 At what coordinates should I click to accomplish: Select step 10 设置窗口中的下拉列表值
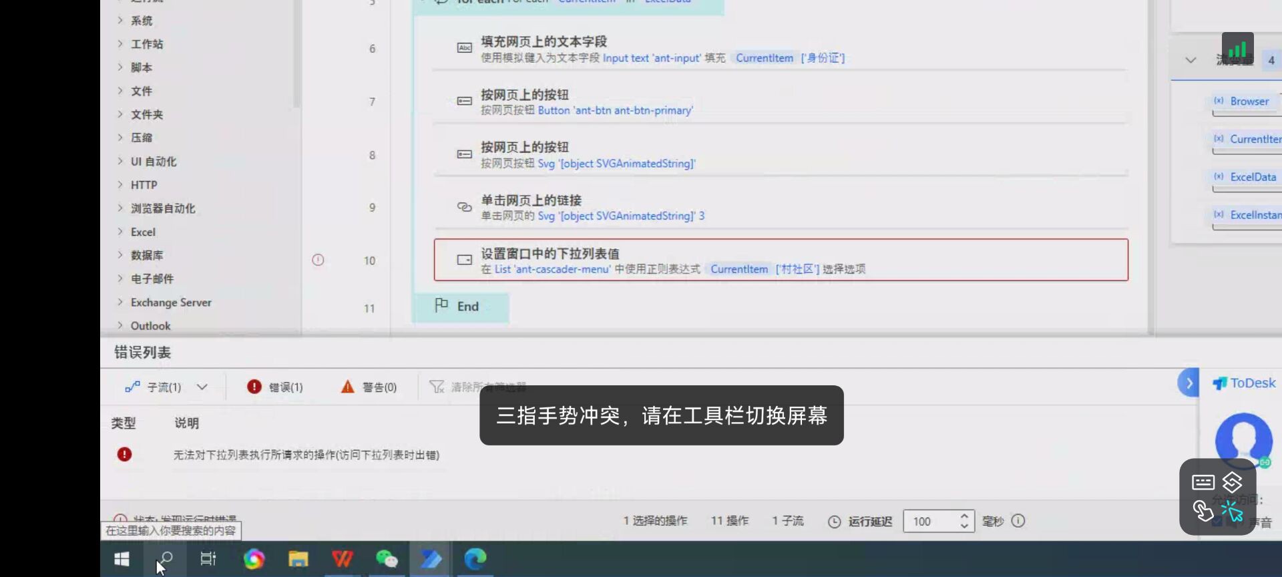pos(781,260)
